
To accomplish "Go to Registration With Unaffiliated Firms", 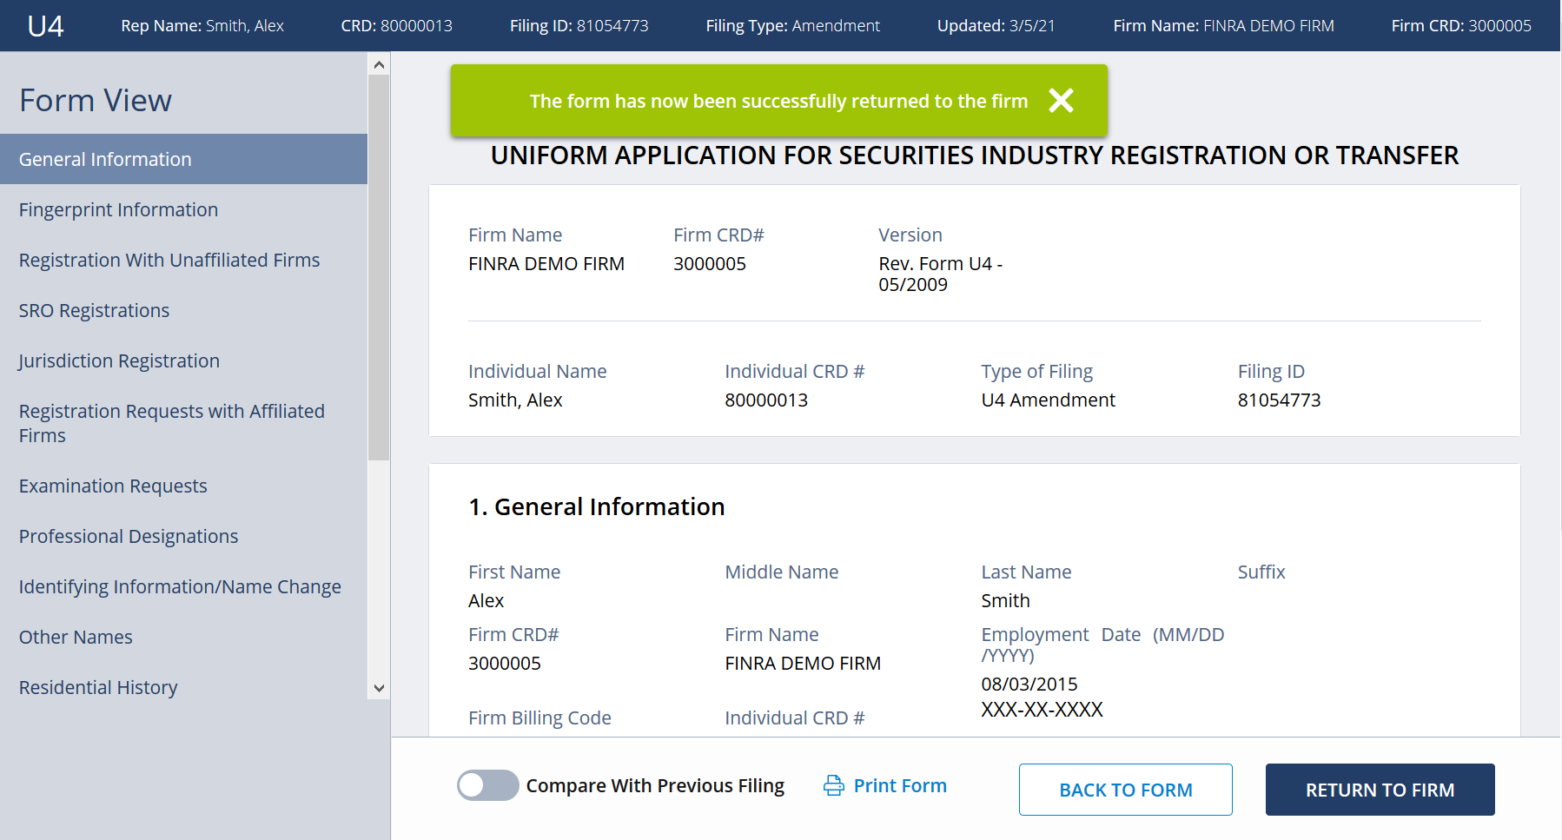I will pyautogui.click(x=169, y=260).
